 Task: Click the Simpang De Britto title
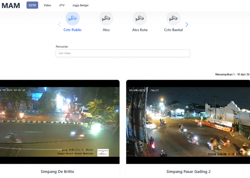coord(57,172)
